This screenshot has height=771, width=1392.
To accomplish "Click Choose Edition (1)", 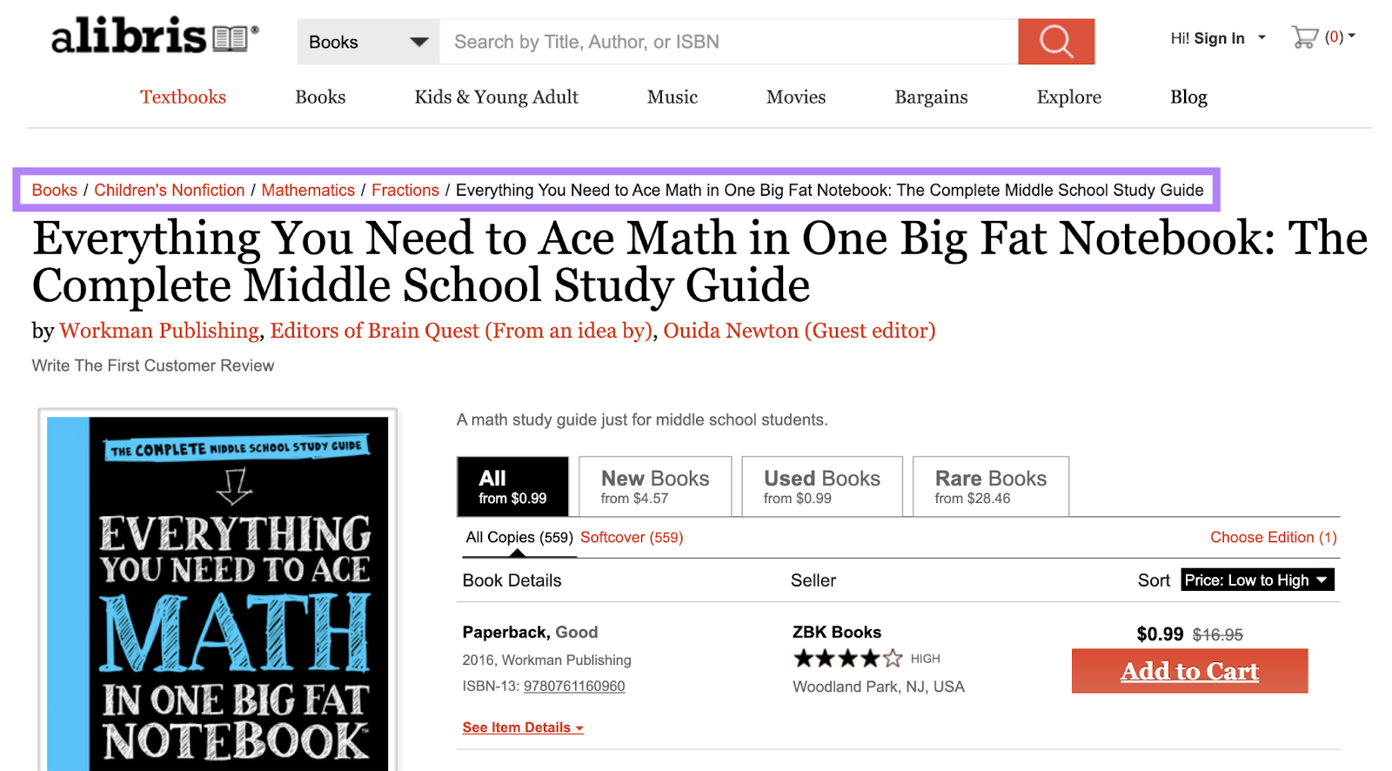I will (1274, 538).
